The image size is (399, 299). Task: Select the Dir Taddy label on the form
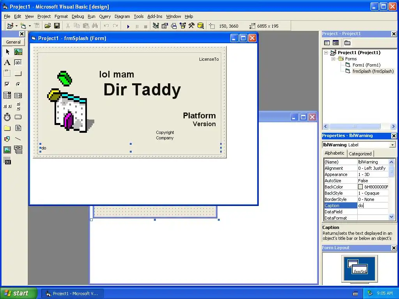[x=142, y=90]
